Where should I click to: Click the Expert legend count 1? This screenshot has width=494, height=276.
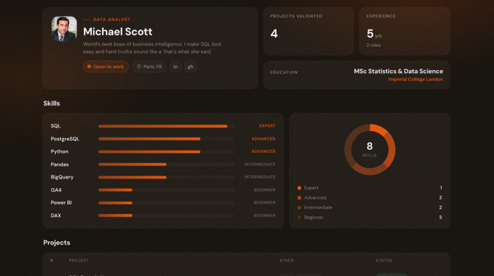(x=441, y=188)
